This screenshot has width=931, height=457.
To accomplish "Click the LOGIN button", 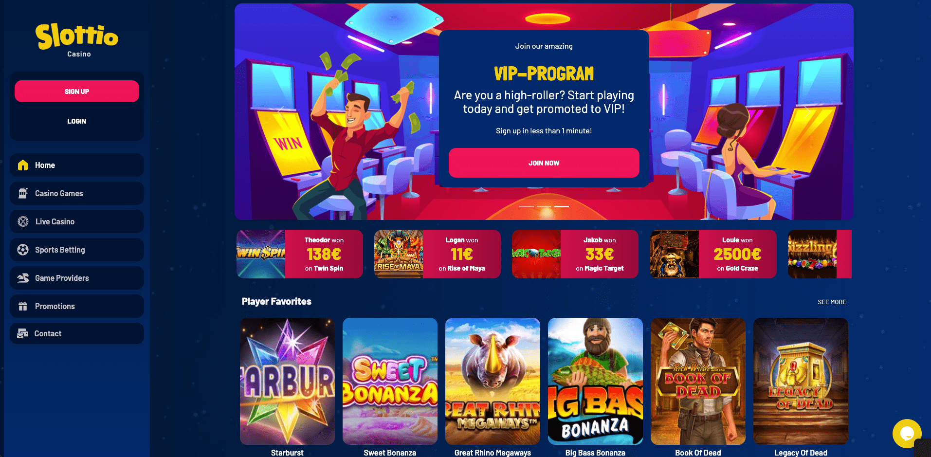I will pyautogui.click(x=77, y=121).
